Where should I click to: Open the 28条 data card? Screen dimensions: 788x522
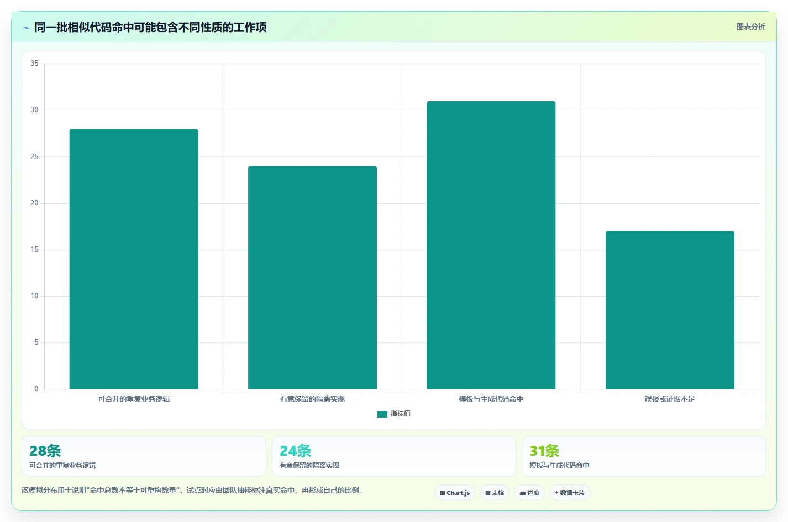point(144,456)
